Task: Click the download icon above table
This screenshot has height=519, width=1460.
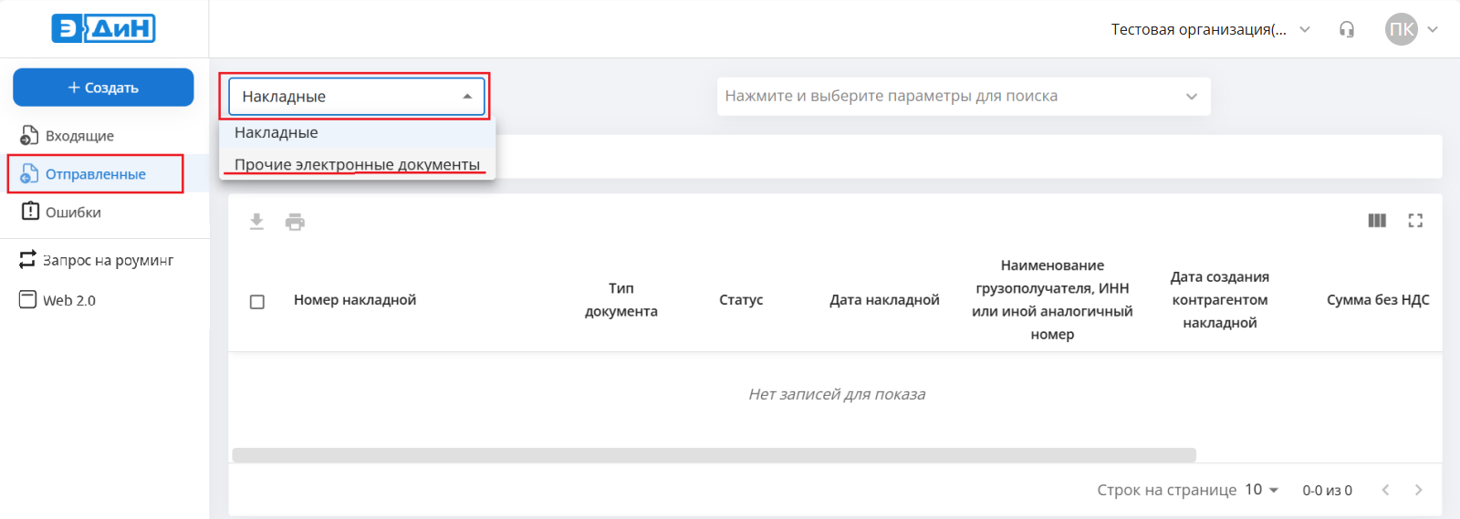Action: 256,222
